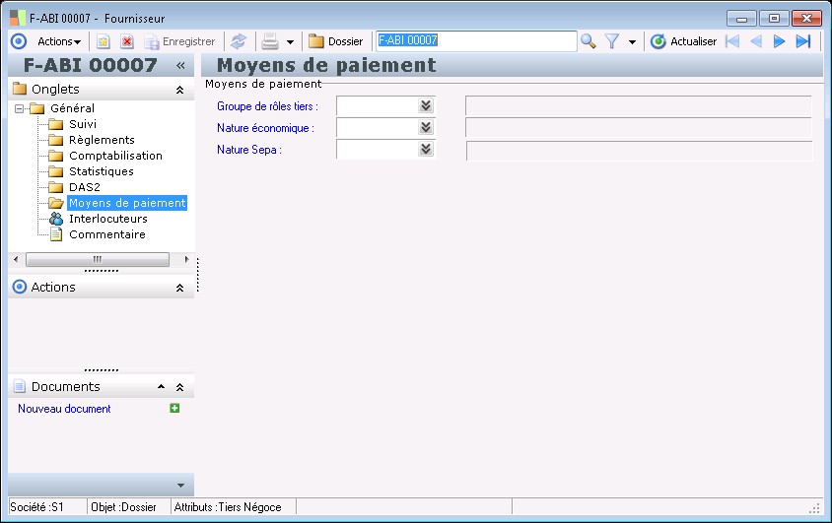The width and height of the screenshot is (832, 523).
Task: Click the Groupe de rôles tiers label
Action: [x=267, y=106]
